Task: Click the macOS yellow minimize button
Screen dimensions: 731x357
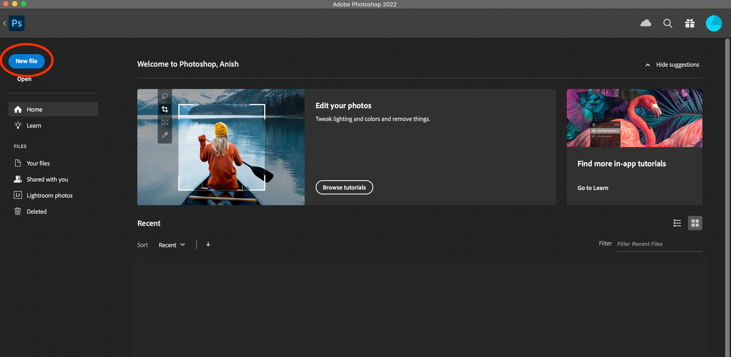Action: pos(15,4)
